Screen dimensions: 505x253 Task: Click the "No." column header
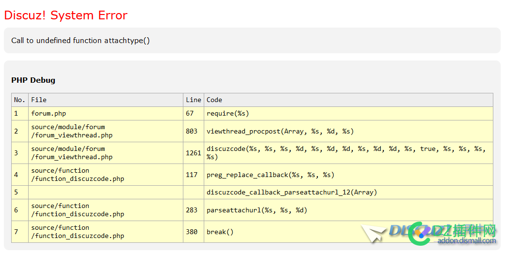coord(19,100)
